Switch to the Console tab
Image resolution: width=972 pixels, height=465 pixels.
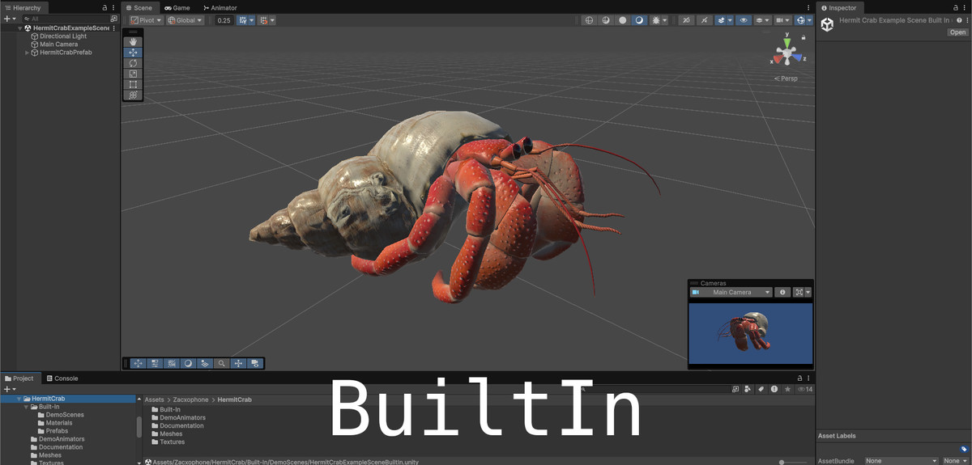(x=62, y=378)
